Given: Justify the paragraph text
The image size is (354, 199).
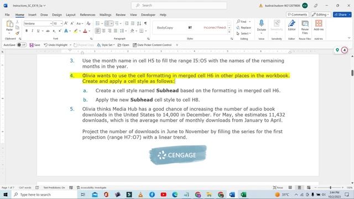Looking at the screenshot, I should coord(116,31).
